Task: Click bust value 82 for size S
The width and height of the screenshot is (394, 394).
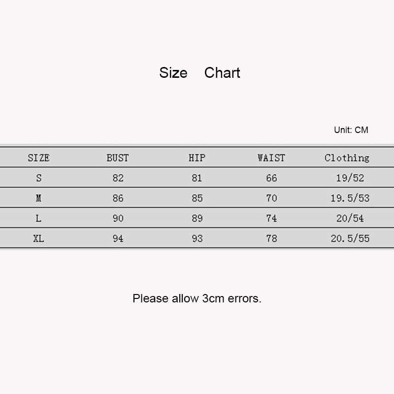Action: [x=118, y=178]
